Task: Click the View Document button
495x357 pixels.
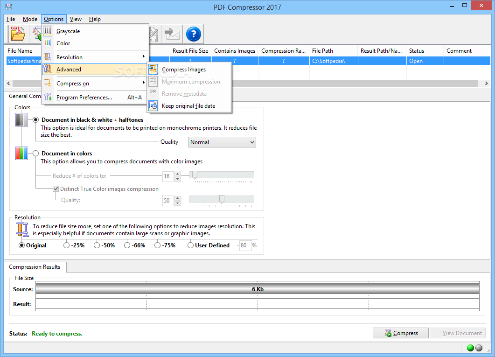Action: pos(458,333)
